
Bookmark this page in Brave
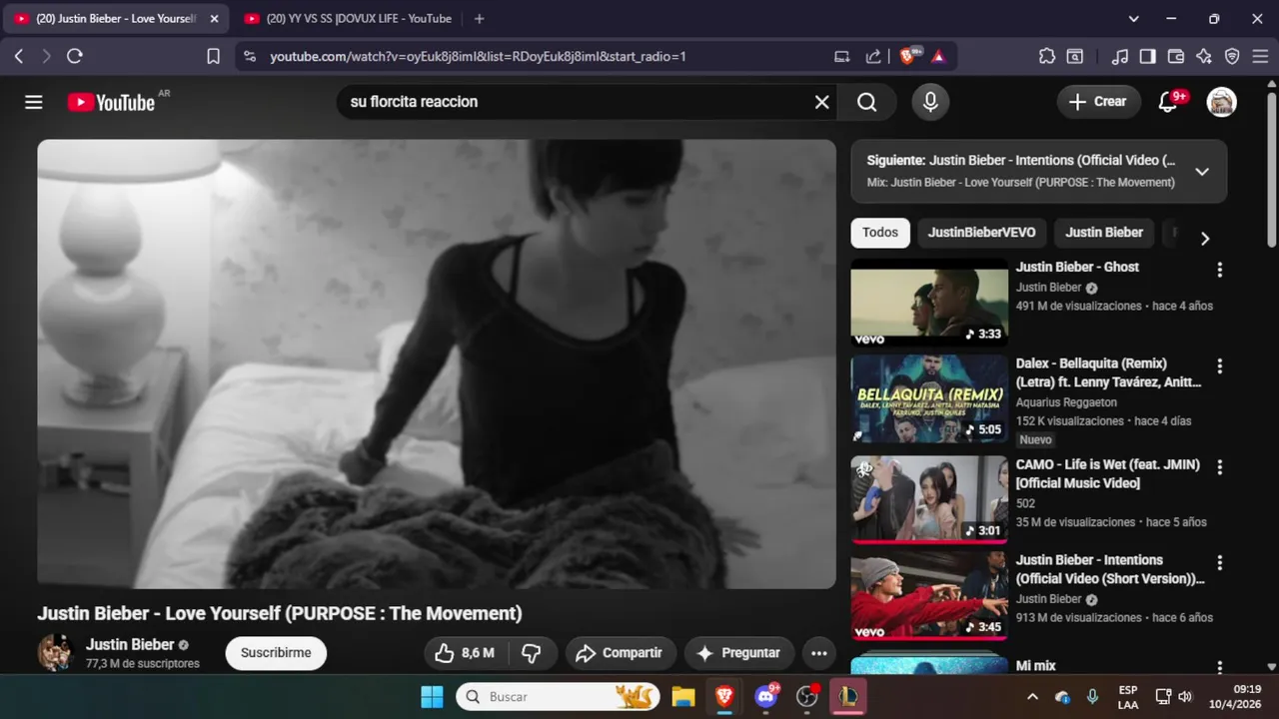pos(213,57)
